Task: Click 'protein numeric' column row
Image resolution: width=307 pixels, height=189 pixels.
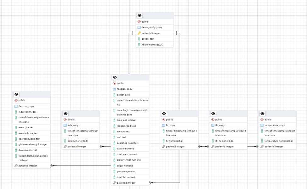Action: 130,172
